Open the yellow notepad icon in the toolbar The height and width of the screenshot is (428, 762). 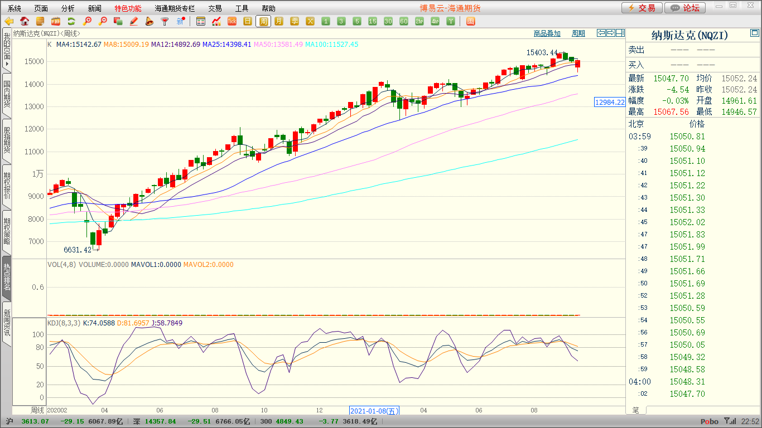pos(40,21)
